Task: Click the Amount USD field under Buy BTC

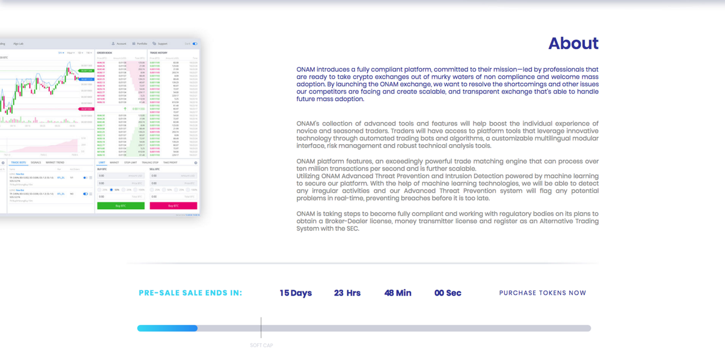Action: pyautogui.click(x=121, y=176)
